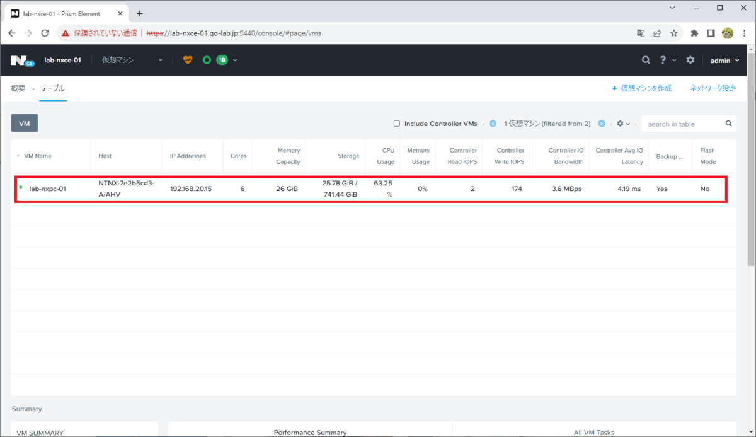Switch to the テーブル tab
756x437 pixels.
tap(52, 88)
